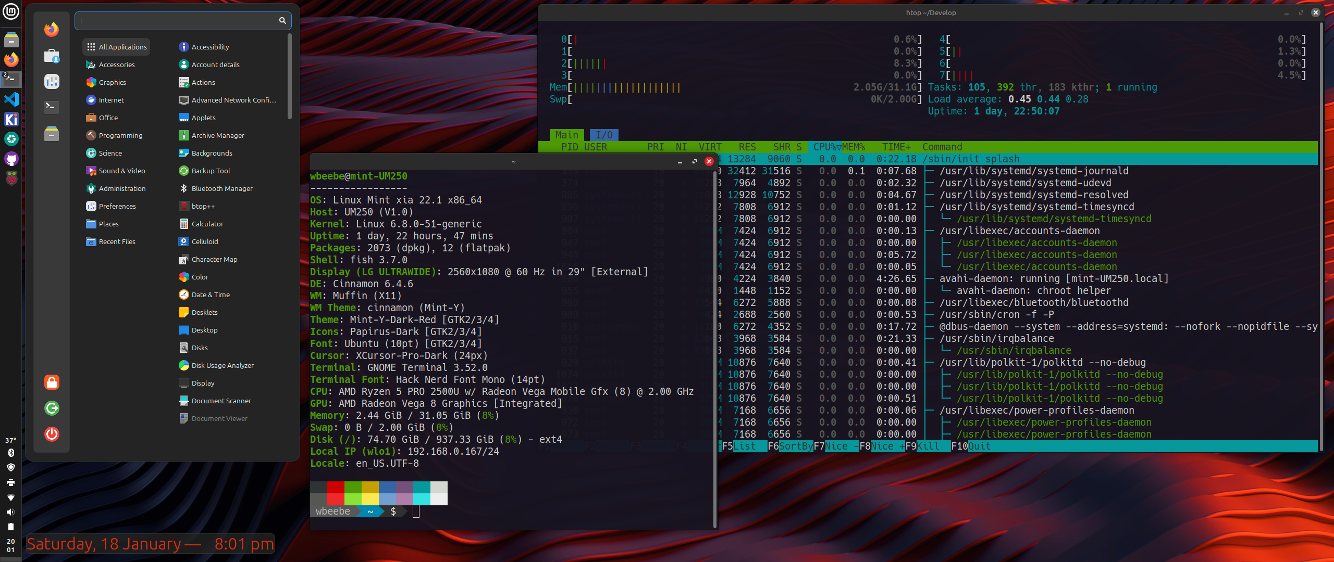Click the magnifier icon in menu search
This screenshot has height=562, width=1334.
282,21
